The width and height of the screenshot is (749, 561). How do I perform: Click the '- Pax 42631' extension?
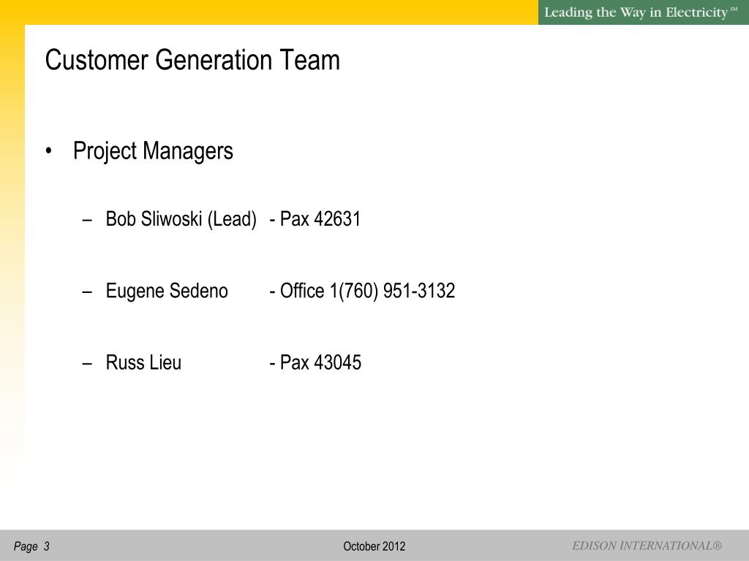click(315, 219)
